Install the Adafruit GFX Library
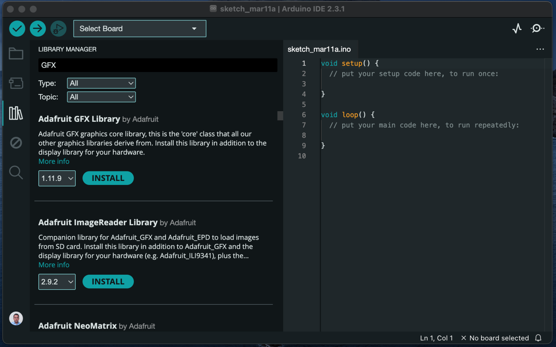Screen dimensions: 556x347 tap(108, 178)
